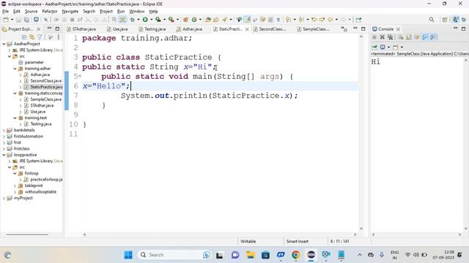Maximize the Console view

click(463, 29)
